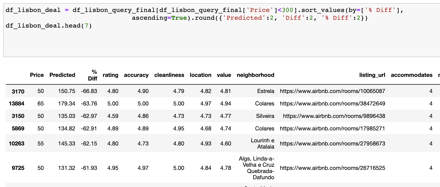440x187 pixels.
Task: Click % Diff value -61.93
Action: pos(89,168)
